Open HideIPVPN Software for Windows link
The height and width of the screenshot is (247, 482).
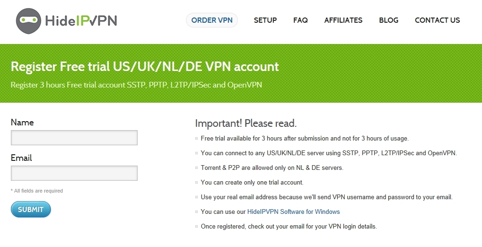pyautogui.click(x=293, y=212)
